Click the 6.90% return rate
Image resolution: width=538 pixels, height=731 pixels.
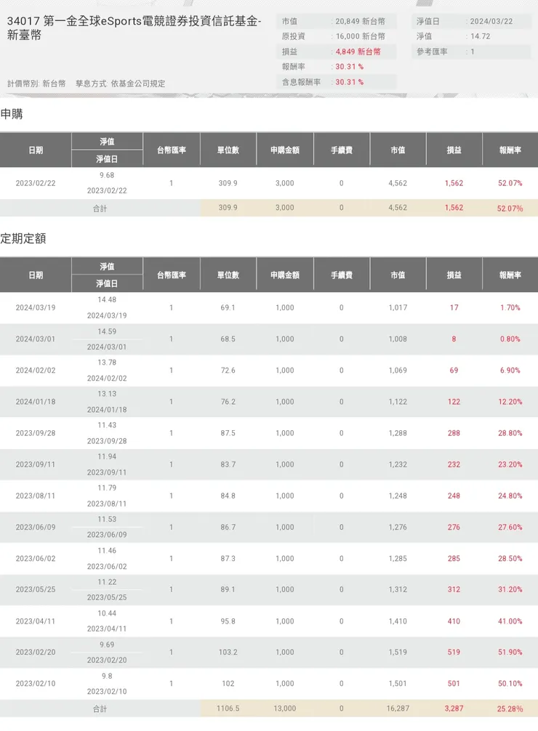(x=510, y=370)
